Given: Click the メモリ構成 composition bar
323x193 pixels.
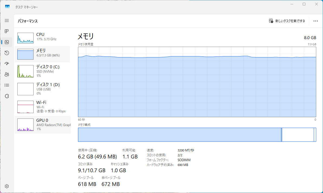Looking at the screenshot, I should (x=197, y=135).
